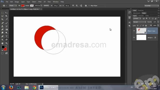Open the Edit menu
Screen dimensions: 160x90
coord(11,2)
